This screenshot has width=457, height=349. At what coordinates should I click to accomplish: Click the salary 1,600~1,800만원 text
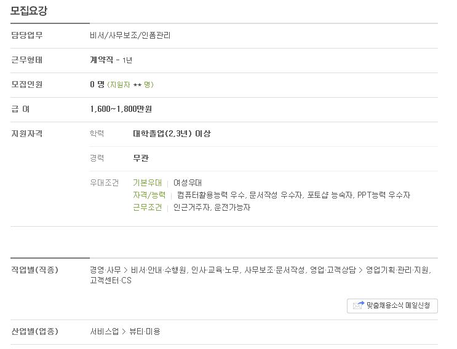[121, 109]
